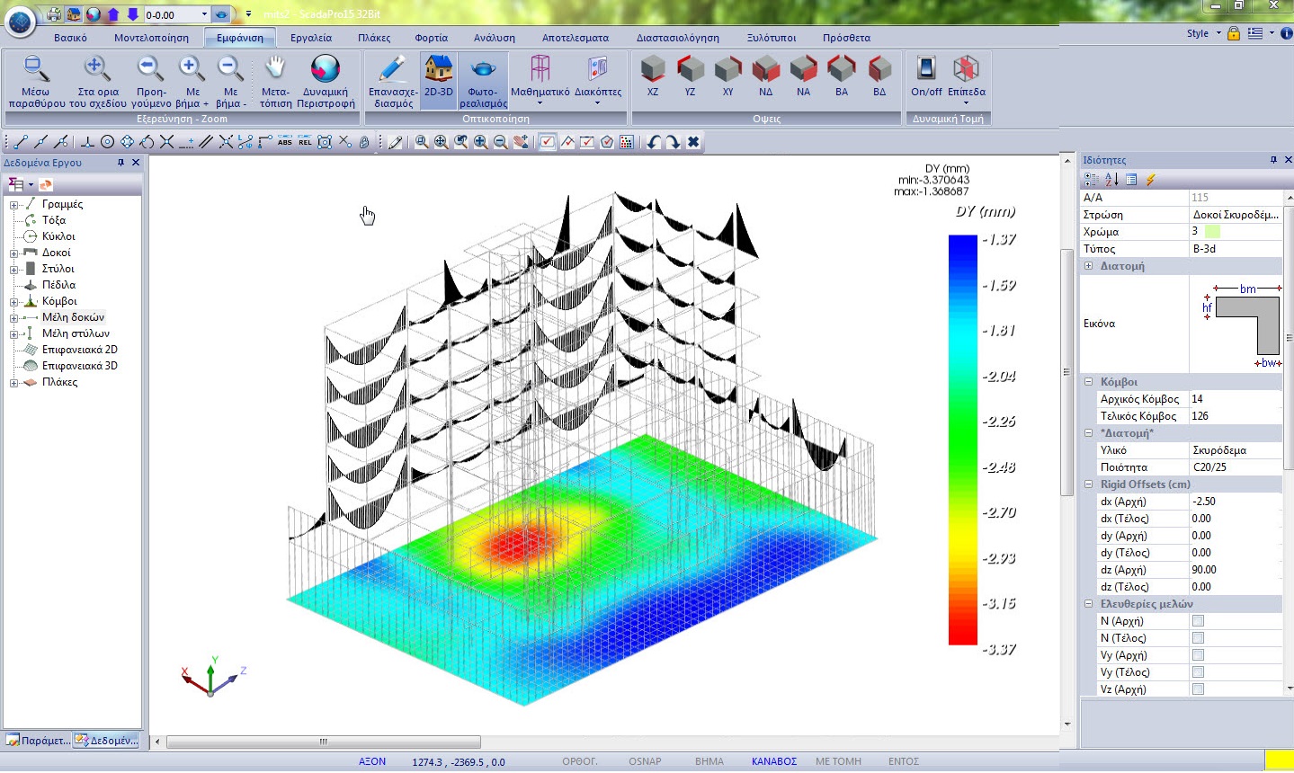1294x773 pixels.
Task: Toggle the N (Αρχή) release checkbox
Action: [x=1198, y=621]
